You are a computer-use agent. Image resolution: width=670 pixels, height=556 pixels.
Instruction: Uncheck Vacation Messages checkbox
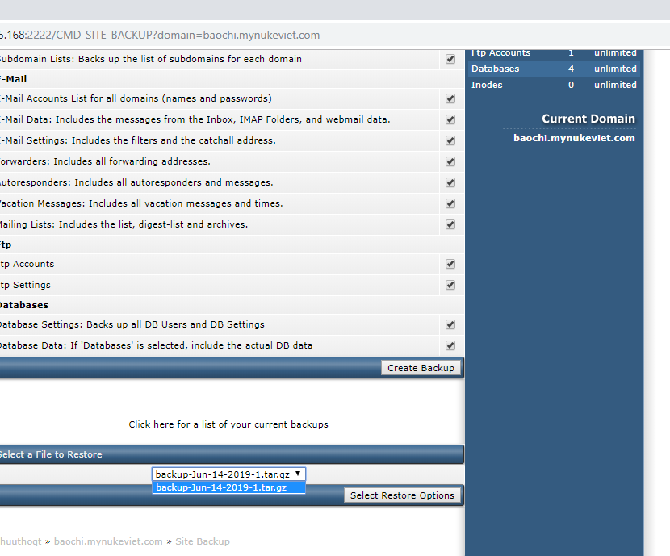pos(450,203)
